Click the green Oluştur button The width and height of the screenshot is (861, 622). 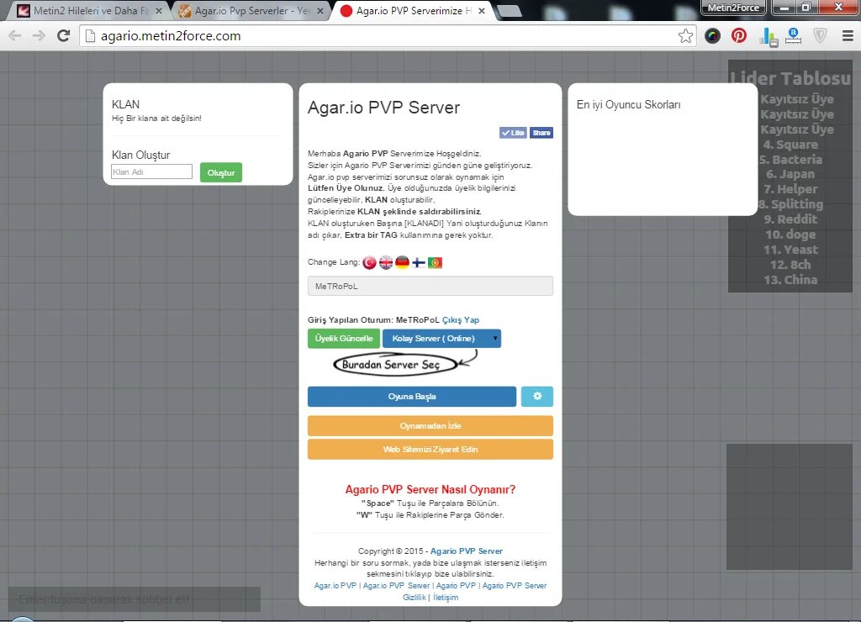pos(221,172)
